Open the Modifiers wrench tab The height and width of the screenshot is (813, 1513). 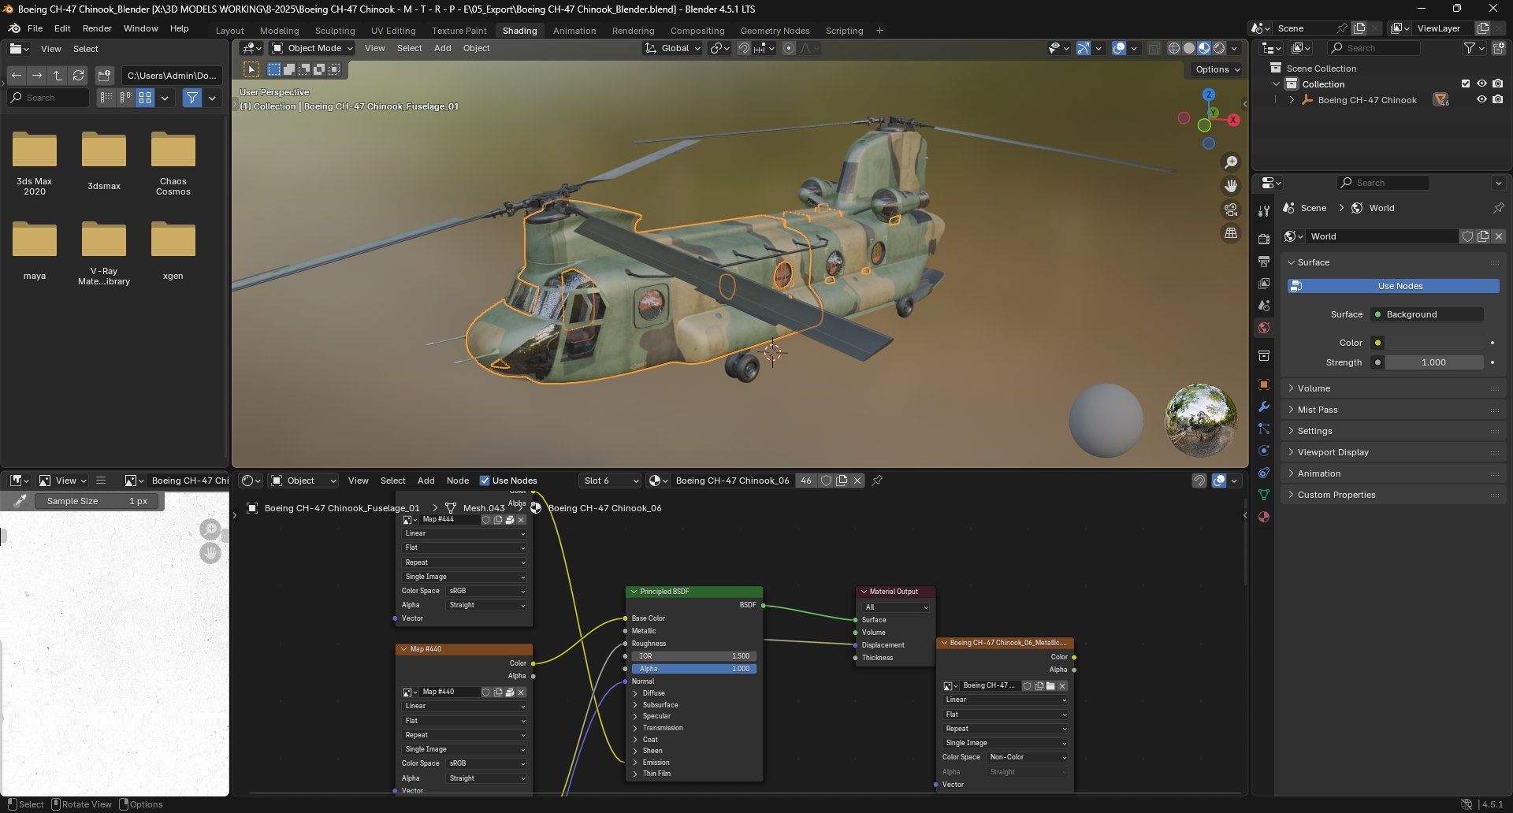click(x=1264, y=406)
